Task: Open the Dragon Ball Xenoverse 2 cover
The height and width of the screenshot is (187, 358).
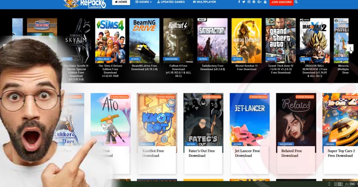Action: click(x=315, y=41)
